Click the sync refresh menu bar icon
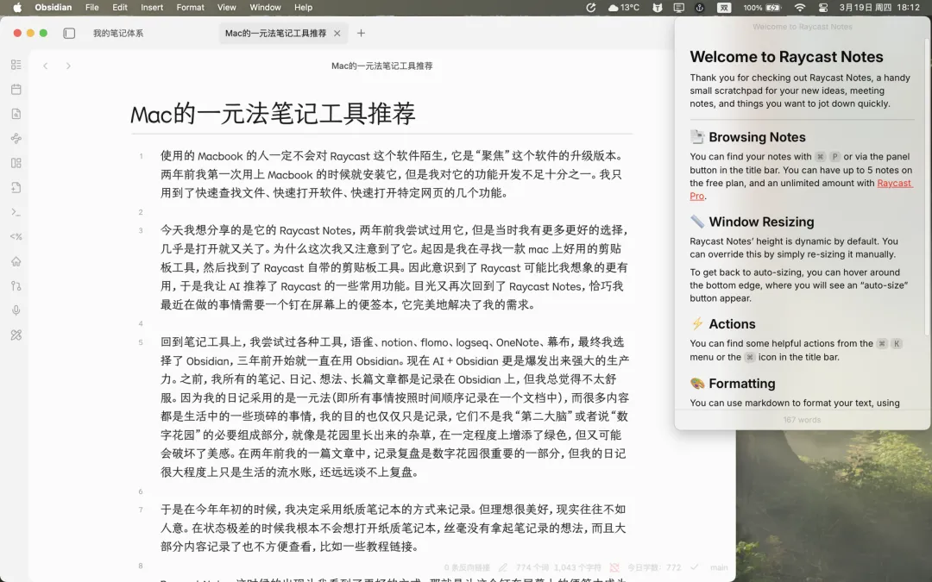Viewport: 932px width, 582px height. pyautogui.click(x=591, y=8)
